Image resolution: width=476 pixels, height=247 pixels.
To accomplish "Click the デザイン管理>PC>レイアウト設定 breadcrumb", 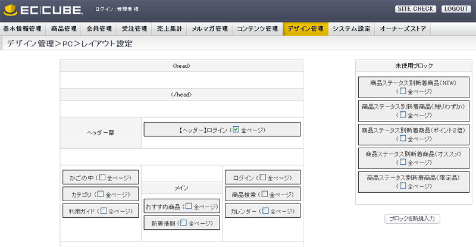I will coord(70,43).
